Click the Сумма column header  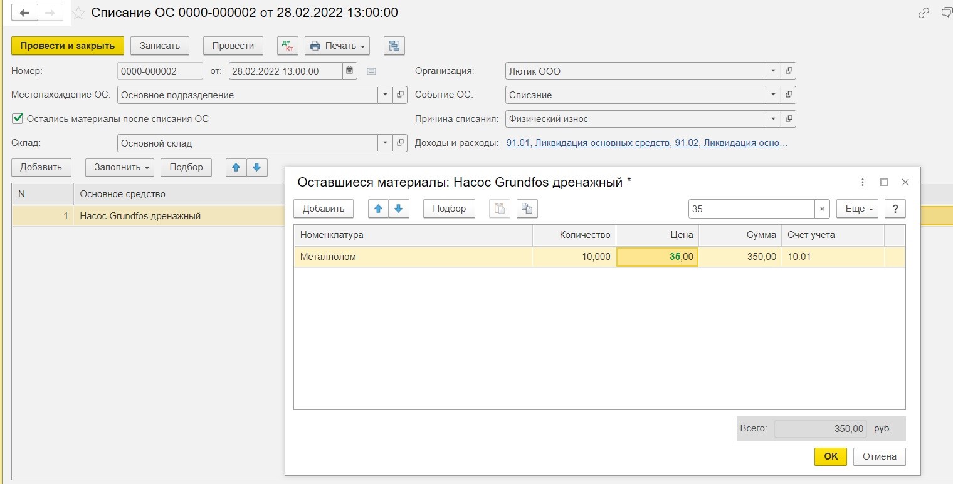pos(740,235)
